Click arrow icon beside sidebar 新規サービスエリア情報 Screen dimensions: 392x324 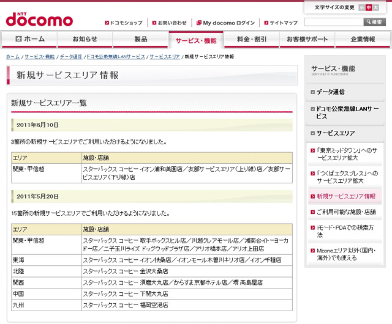pyautogui.click(x=312, y=196)
